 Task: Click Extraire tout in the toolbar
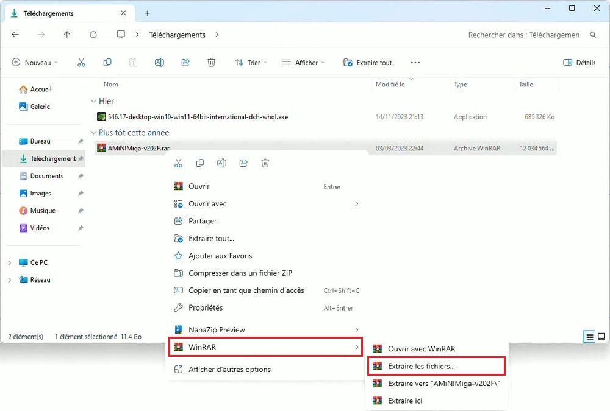(x=368, y=63)
